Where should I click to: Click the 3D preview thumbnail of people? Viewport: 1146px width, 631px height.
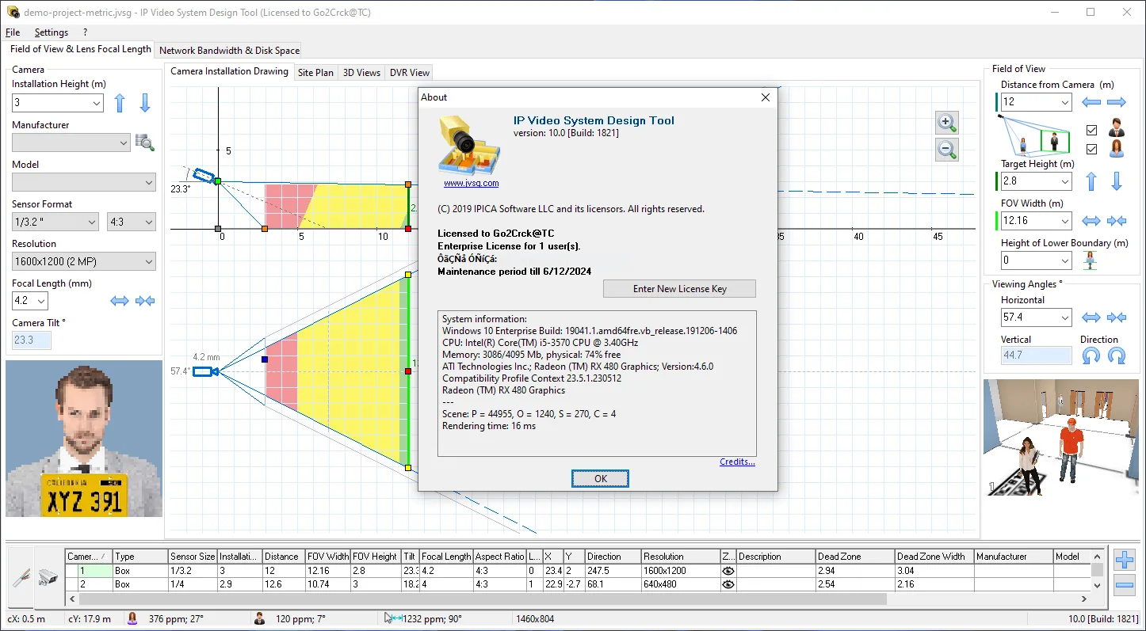point(1061,438)
